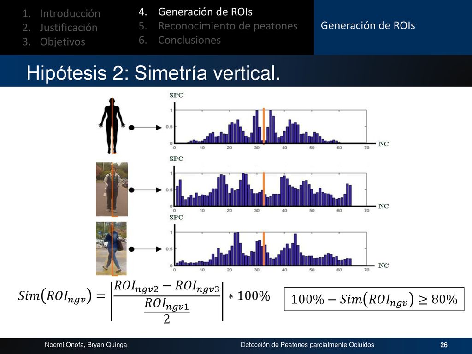Click the photo of the man in the vest

[112, 189]
